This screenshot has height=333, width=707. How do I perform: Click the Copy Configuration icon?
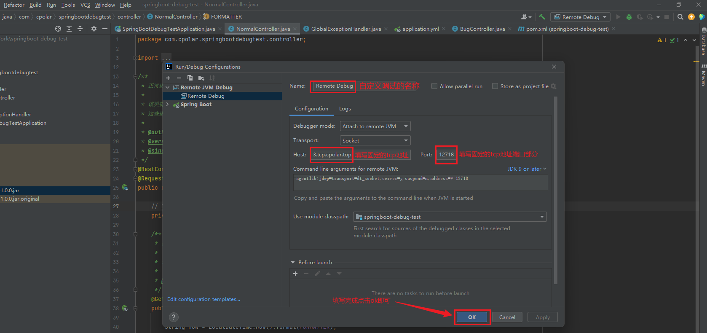pos(190,78)
